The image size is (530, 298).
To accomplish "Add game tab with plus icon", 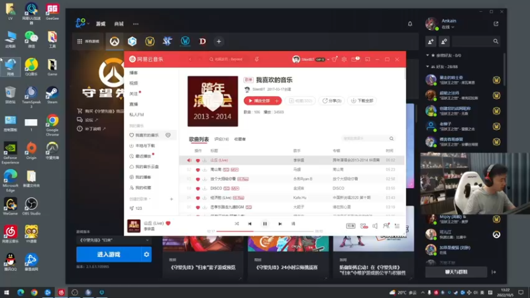I will click(219, 42).
